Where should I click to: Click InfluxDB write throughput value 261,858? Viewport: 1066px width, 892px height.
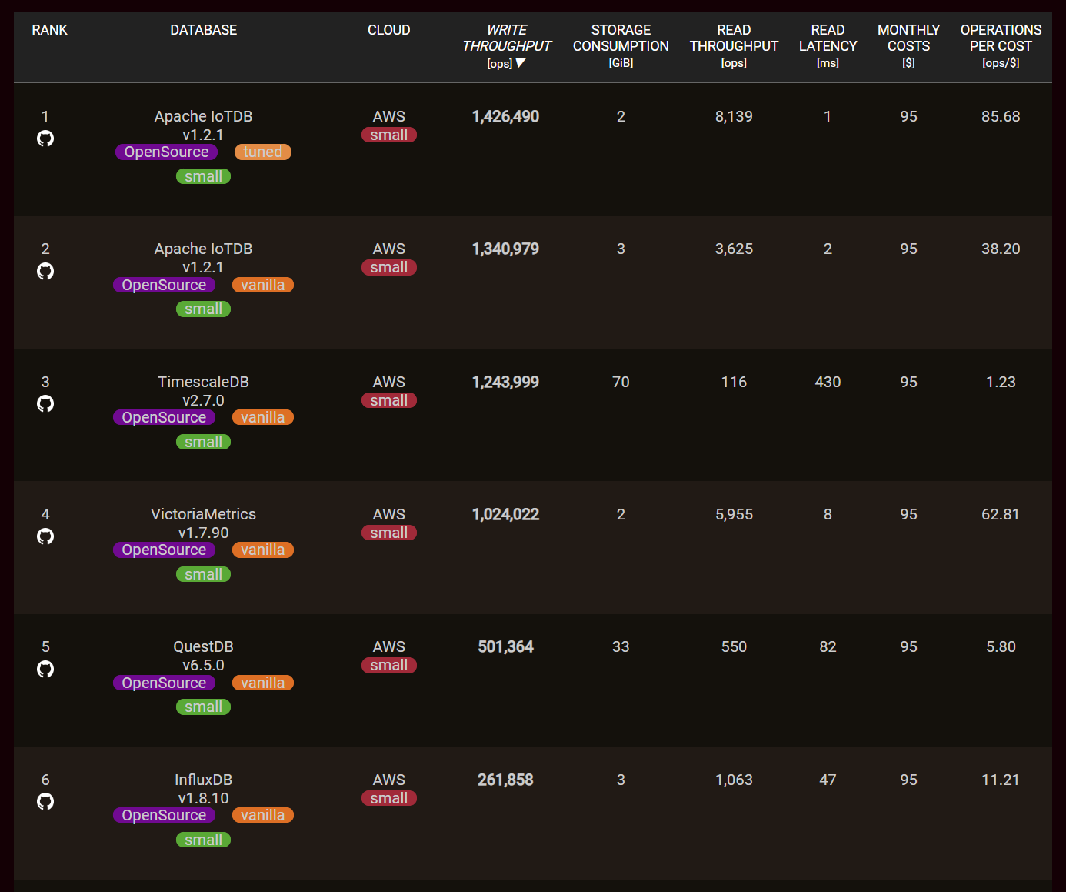[505, 780]
